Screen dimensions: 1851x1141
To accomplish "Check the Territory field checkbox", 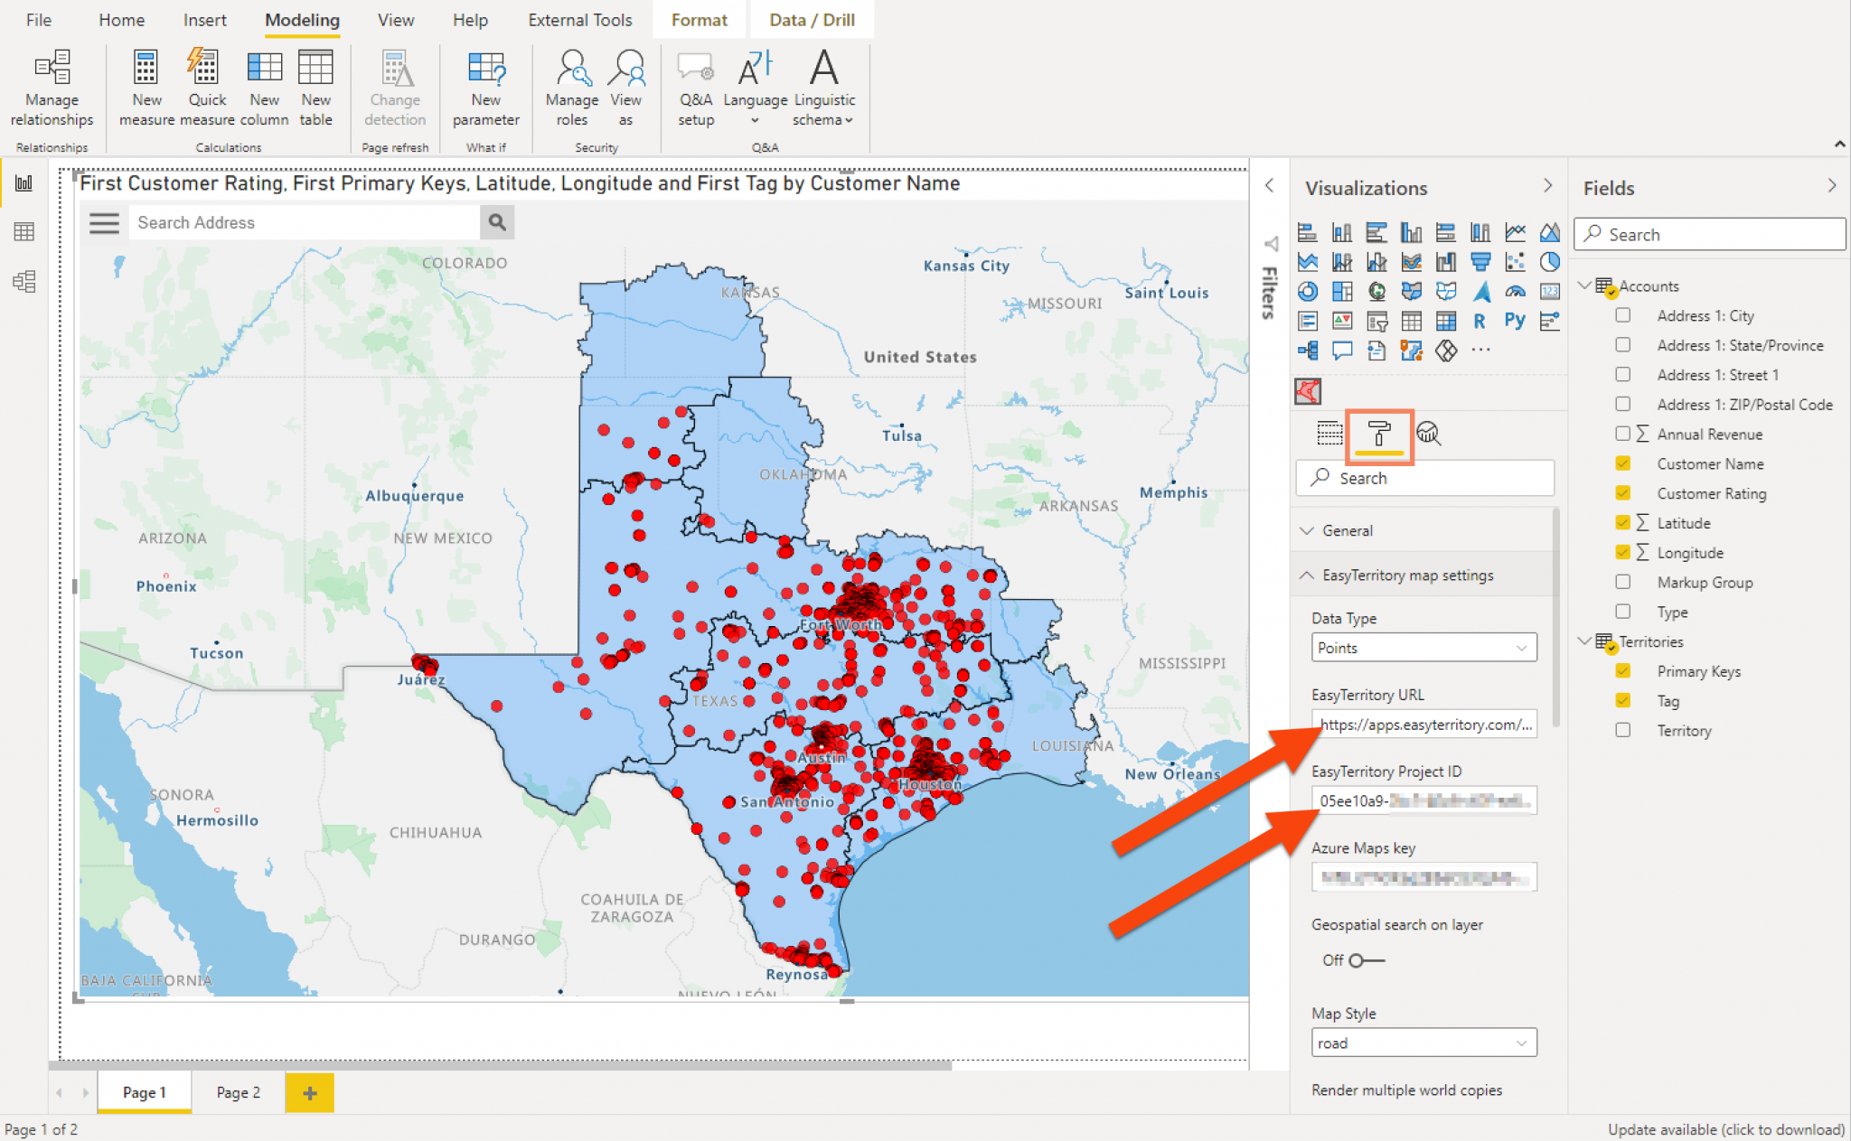I will 1623,730.
